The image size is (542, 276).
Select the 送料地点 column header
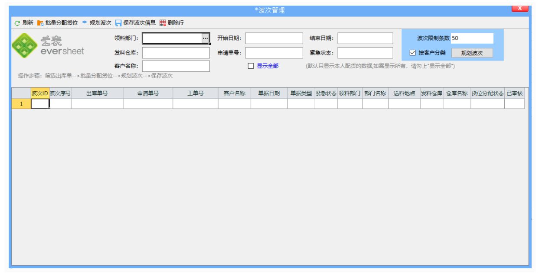click(404, 93)
